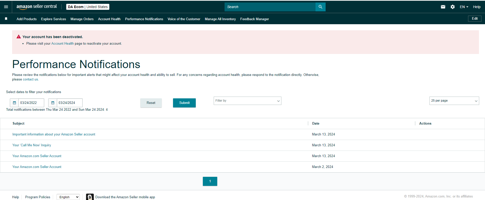The image size is (485, 200).
Task: Open Your 'Call Me Now' Inquiry notification
Action: click(32, 145)
